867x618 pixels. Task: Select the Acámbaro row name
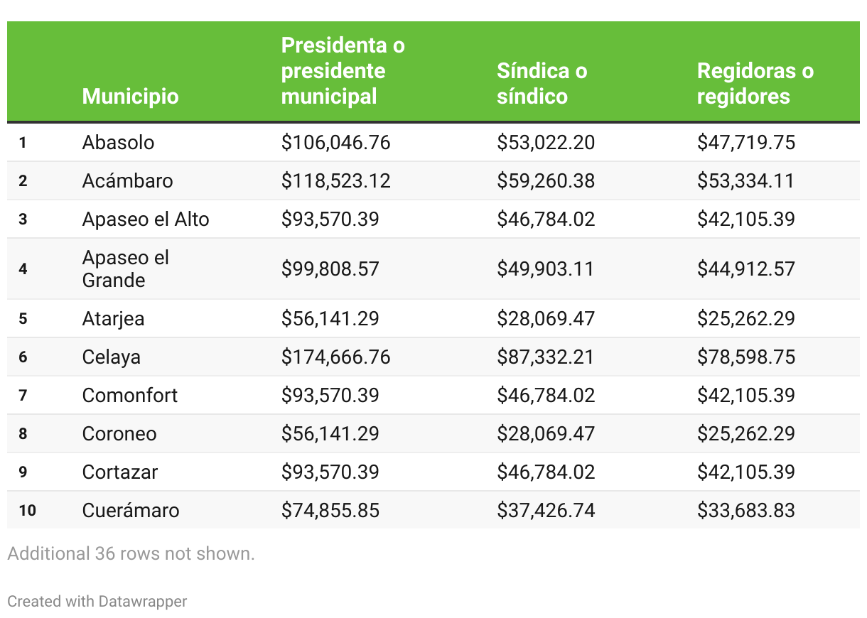tap(127, 180)
